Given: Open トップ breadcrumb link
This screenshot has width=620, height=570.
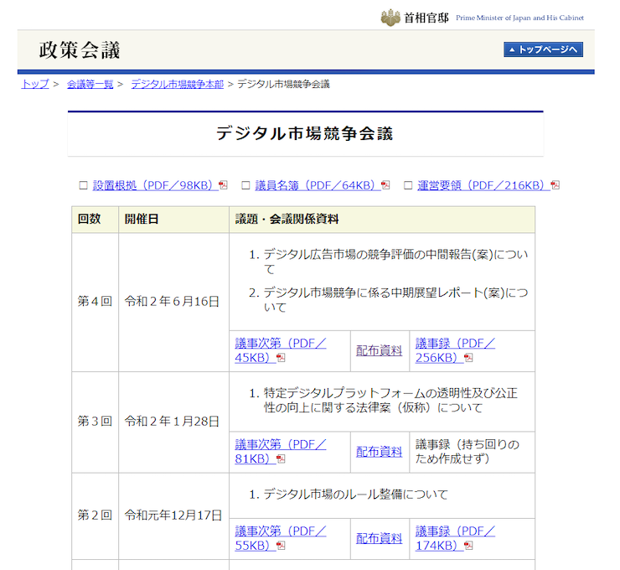Looking at the screenshot, I should pos(35,84).
